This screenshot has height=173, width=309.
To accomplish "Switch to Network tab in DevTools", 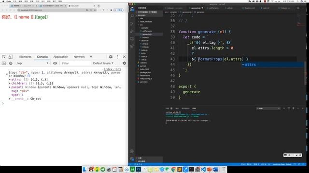I will click(x=79, y=57).
